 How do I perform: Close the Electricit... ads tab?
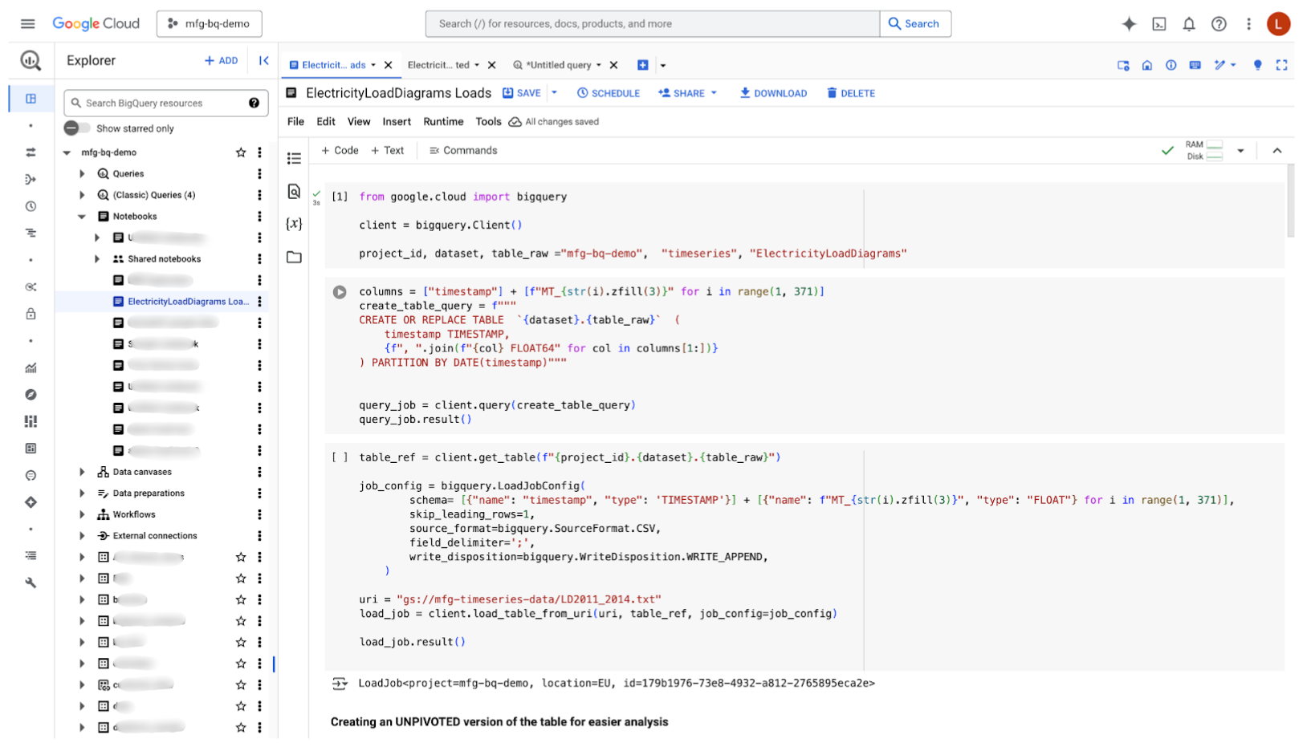389,65
